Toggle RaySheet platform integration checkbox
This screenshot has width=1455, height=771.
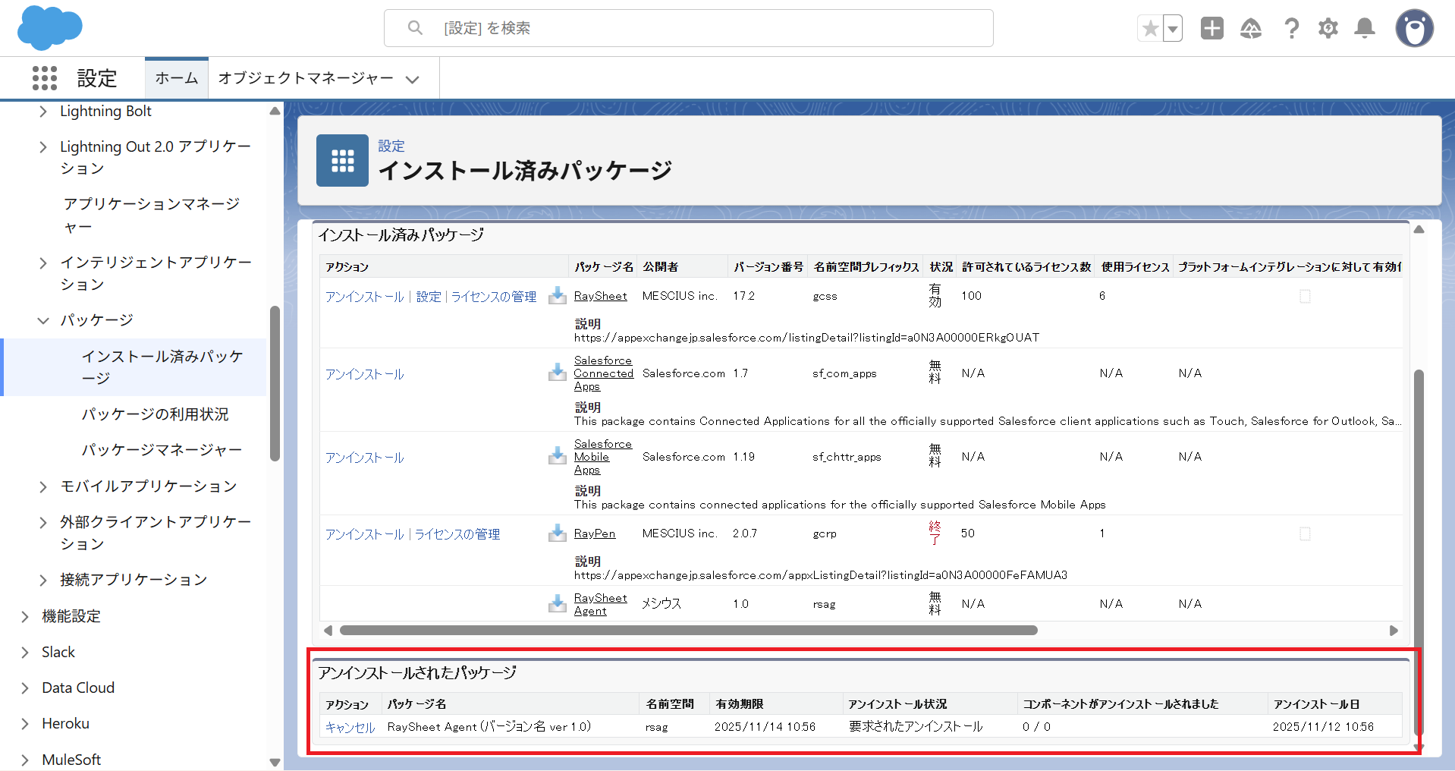click(x=1305, y=297)
